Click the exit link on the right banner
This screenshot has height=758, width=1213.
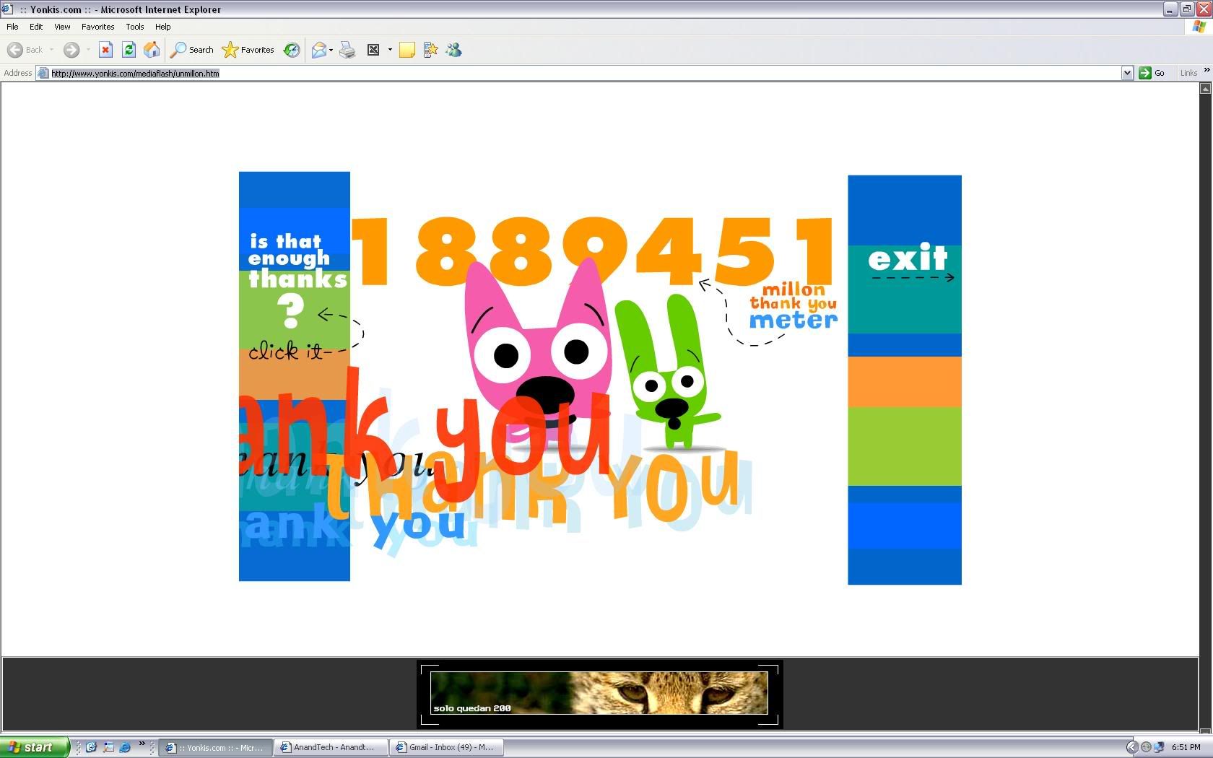click(908, 258)
